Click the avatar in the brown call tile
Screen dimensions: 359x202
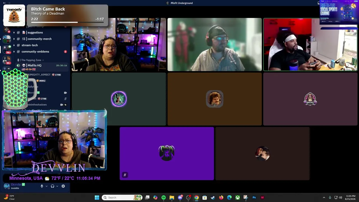[x=215, y=99]
